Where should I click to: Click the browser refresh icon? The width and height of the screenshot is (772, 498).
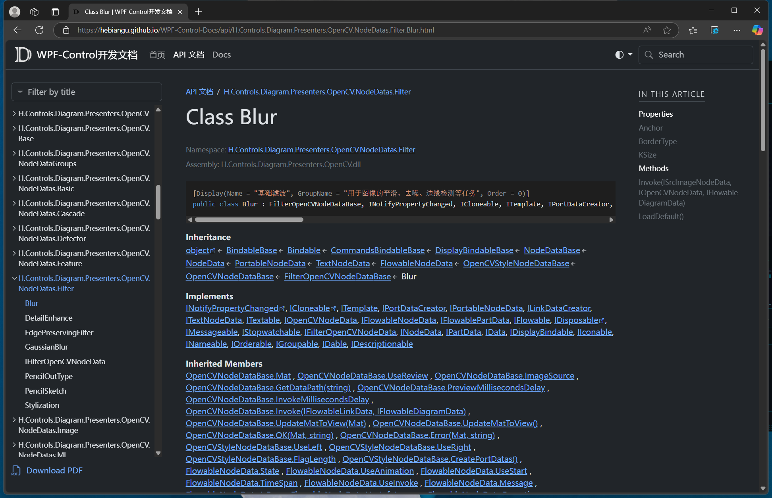pos(39,30)
